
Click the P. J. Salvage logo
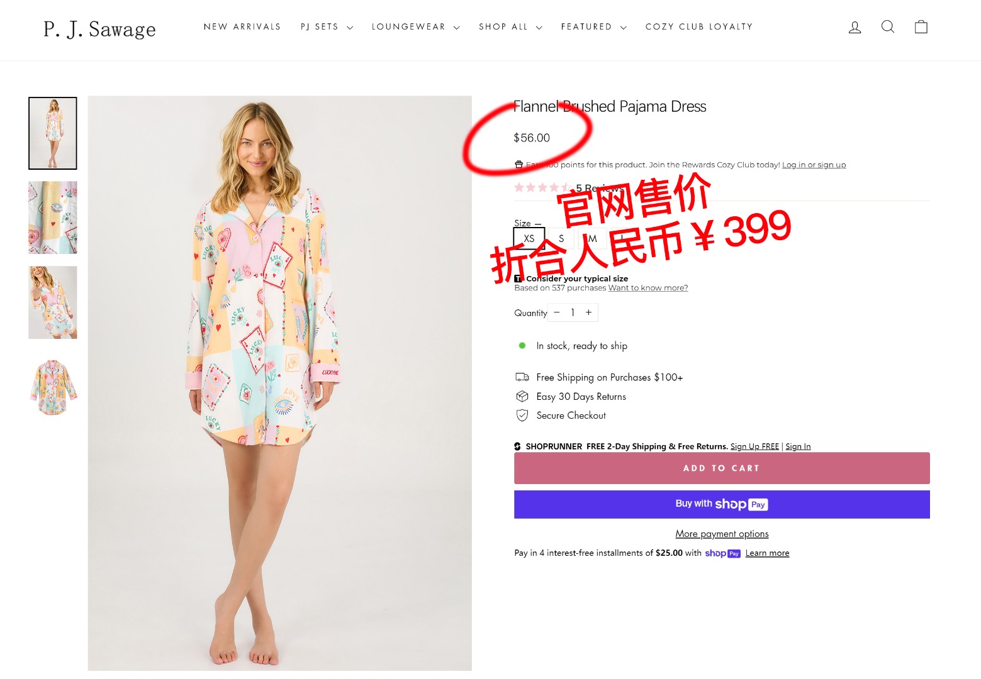pyautogui.click(x=99, y=29)
